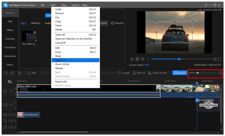Click the preview playback progress handle

point(179,59)
